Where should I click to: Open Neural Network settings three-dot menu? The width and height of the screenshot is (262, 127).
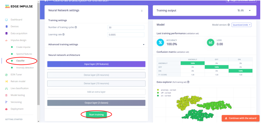tap(142, 11)
